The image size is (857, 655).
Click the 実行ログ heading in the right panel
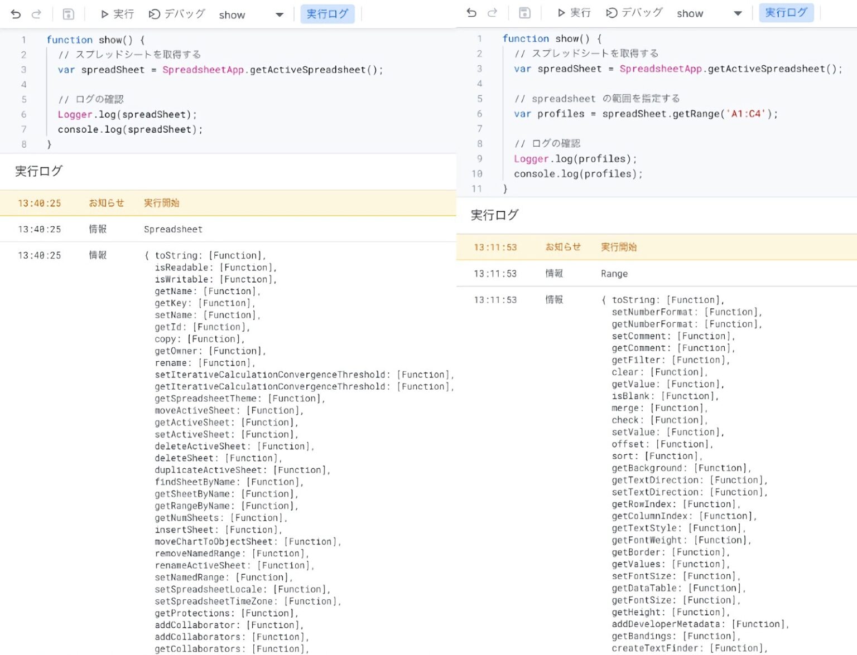[494, 215]
